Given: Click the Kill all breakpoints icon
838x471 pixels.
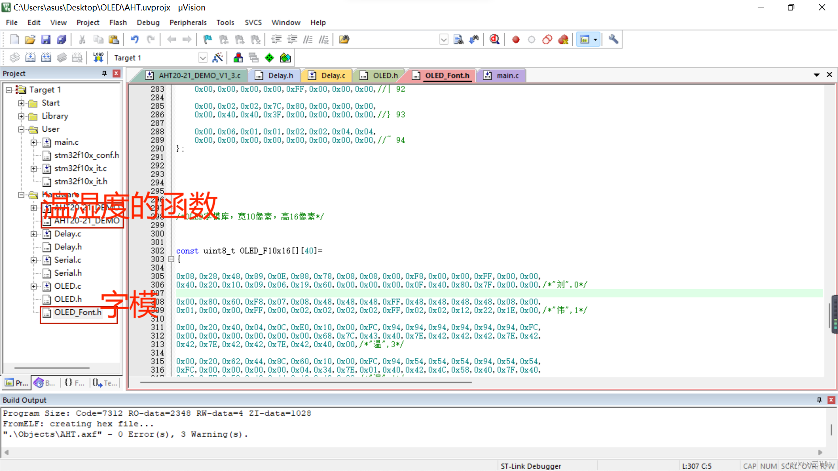Looking at the screenshot, I should coord(563,40).
